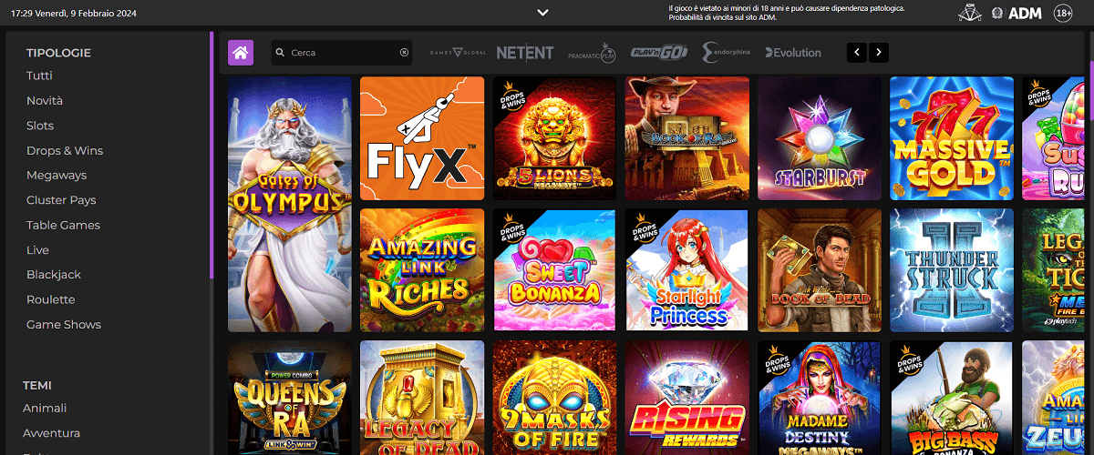This screenshot has width=1094, height=455.
Task: Select the Animali theme
Action: coord(45,409)
